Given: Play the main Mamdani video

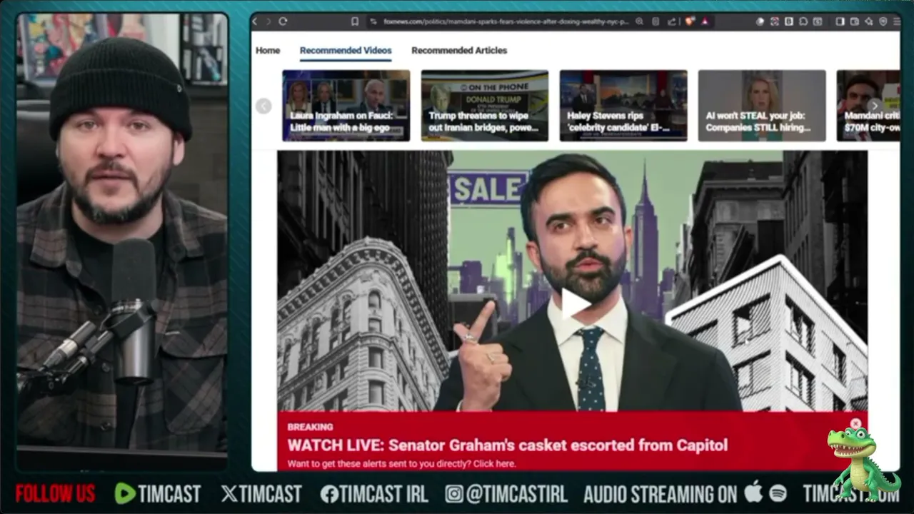Looking at the screenshot, I should 576,303.
